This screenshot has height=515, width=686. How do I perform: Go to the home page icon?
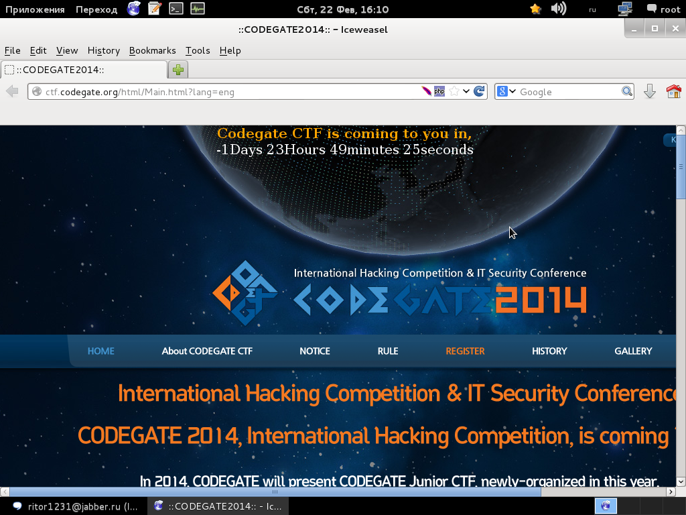(674, 91)
